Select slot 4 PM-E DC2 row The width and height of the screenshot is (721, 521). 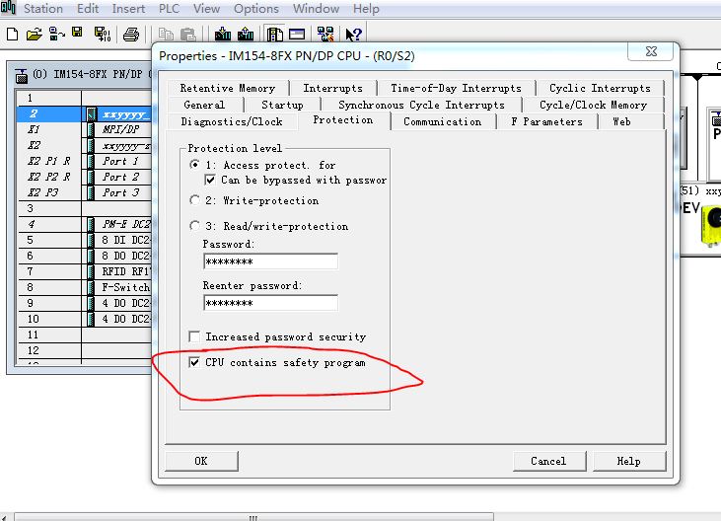85,224
